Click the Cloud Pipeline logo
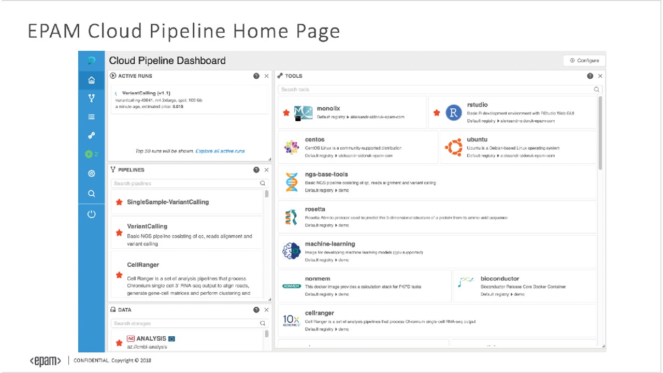 pyautogui.click(x=92, y=61)
